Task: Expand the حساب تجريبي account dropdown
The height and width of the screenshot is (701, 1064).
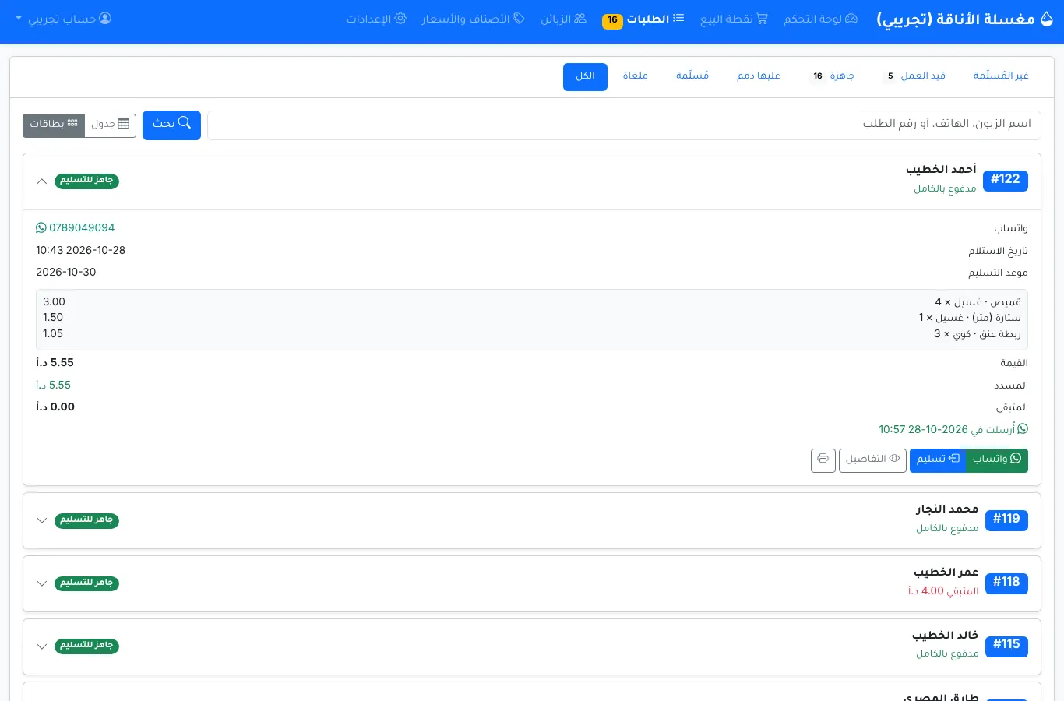Action: 64,19
